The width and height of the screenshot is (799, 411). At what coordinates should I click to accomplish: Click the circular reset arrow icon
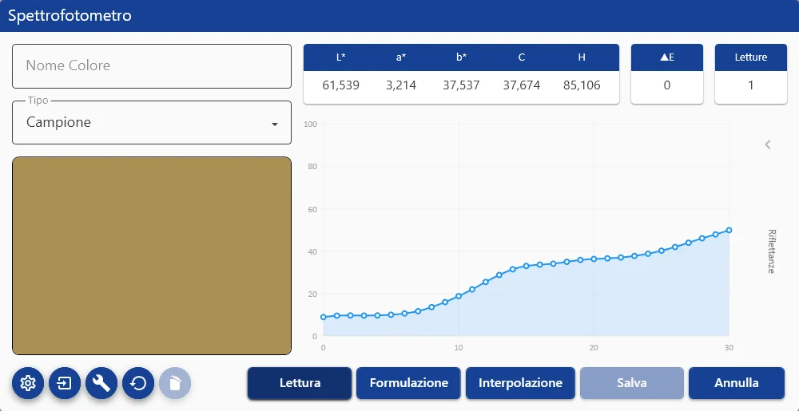pyautogui.click(x=138, y=383)
